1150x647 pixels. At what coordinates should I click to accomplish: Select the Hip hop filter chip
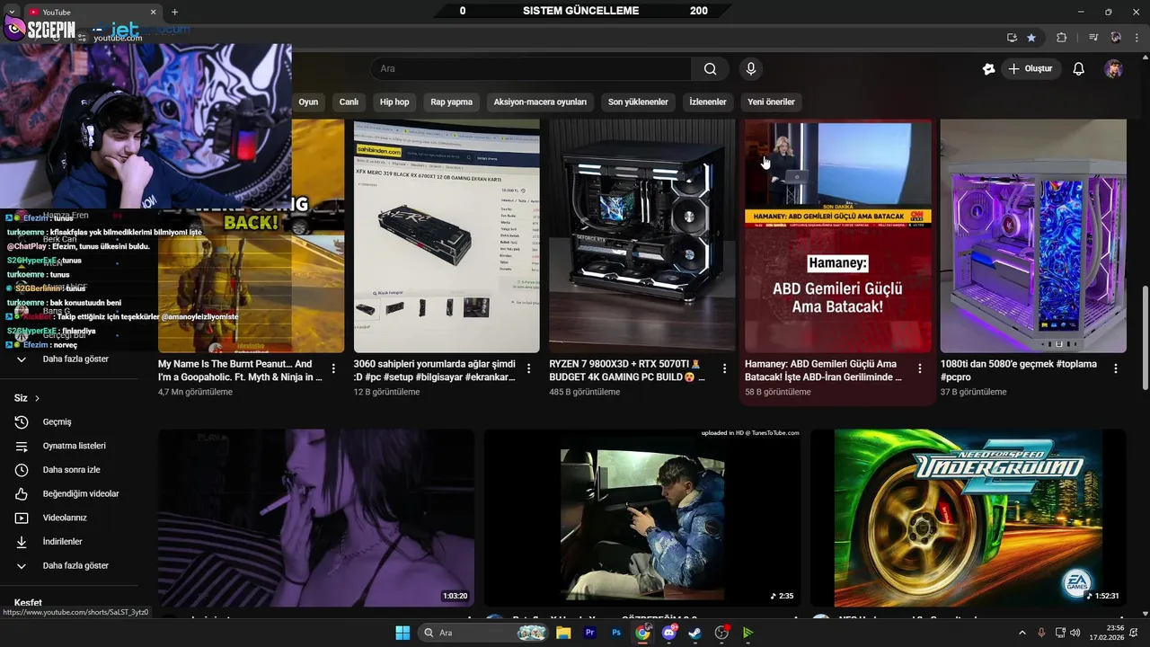[394, 102]
